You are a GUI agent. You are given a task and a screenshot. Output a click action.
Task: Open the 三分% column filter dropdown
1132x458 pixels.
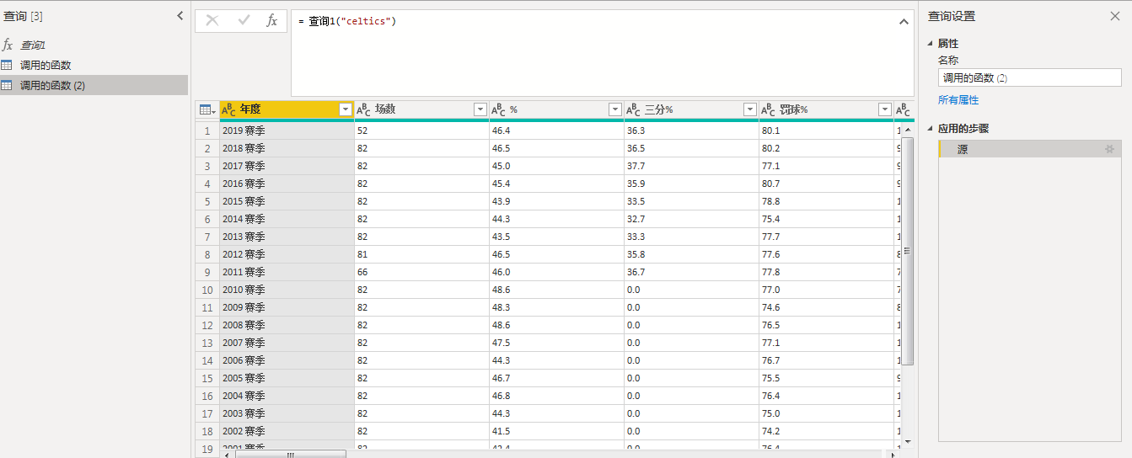pyautogui.click(x=749, y=109)
